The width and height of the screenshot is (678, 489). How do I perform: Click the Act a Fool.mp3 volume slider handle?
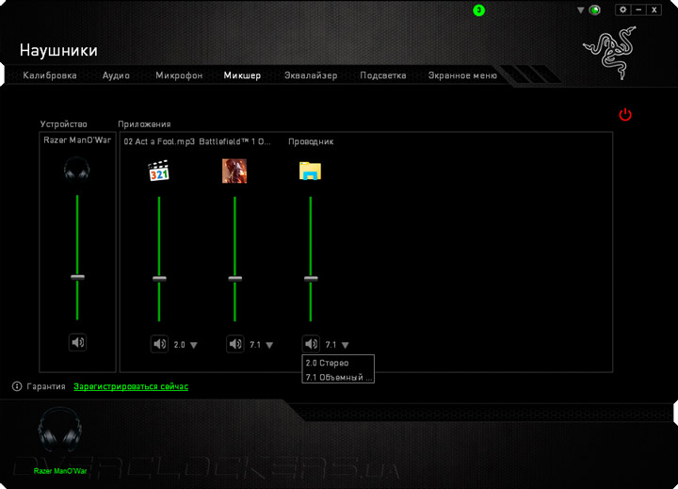coord(159,279)
